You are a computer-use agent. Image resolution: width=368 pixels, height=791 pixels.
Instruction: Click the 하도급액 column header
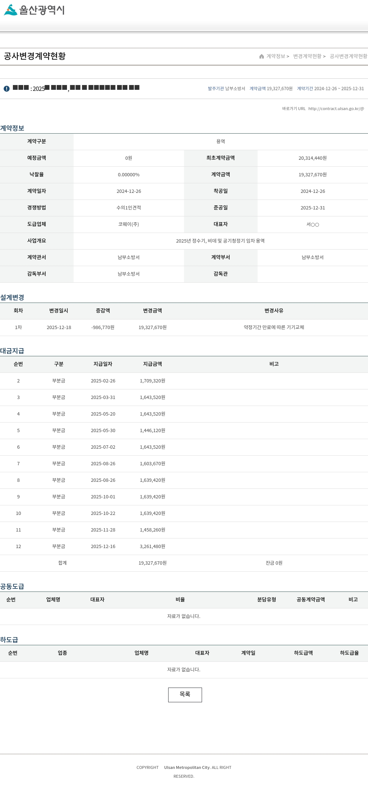303,653
